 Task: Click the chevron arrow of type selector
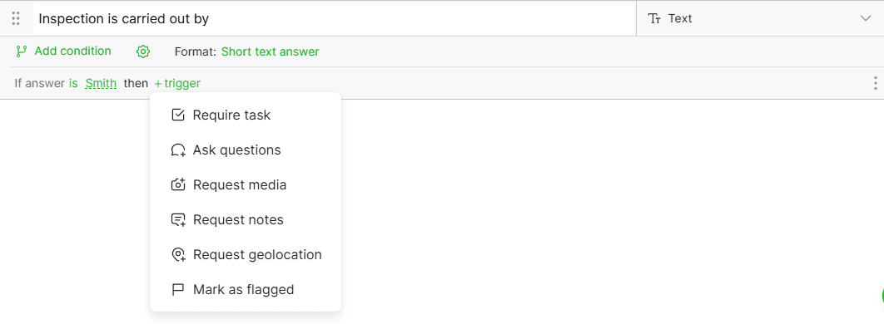(866, 18)
